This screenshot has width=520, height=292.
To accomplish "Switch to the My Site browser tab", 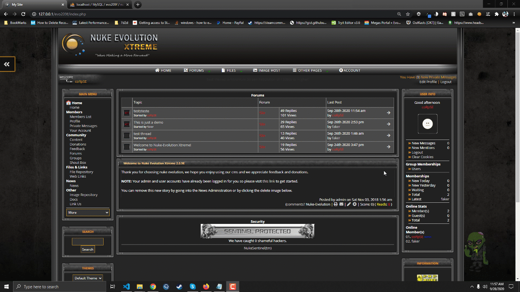I will pos(33,4).
